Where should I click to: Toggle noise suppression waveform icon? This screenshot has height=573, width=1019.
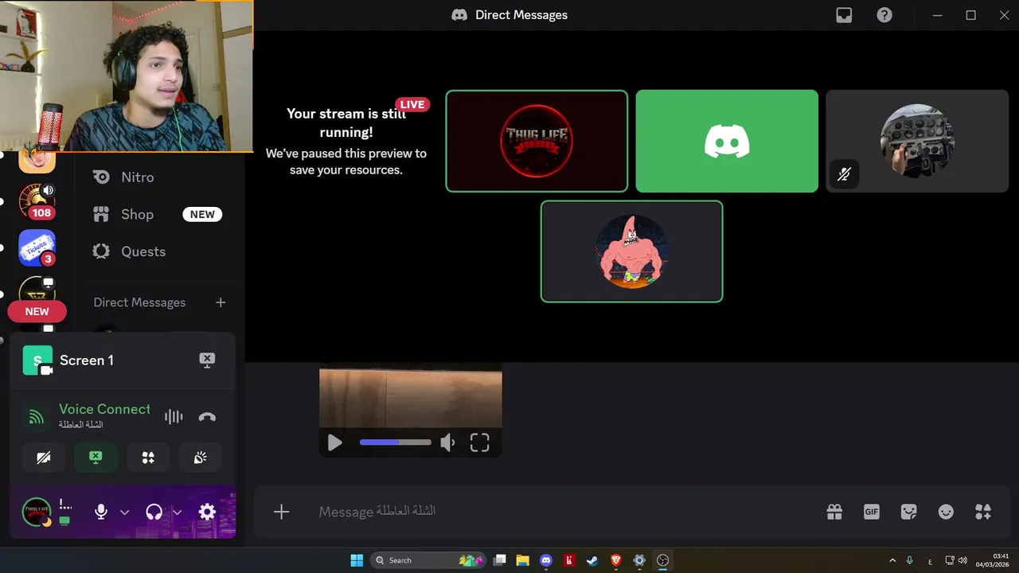(x=174, y=416)
